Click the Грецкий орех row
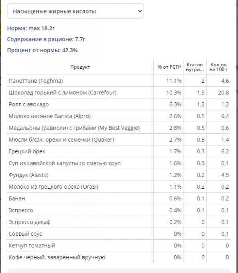 pyautogui.click(x=119, y=151)
